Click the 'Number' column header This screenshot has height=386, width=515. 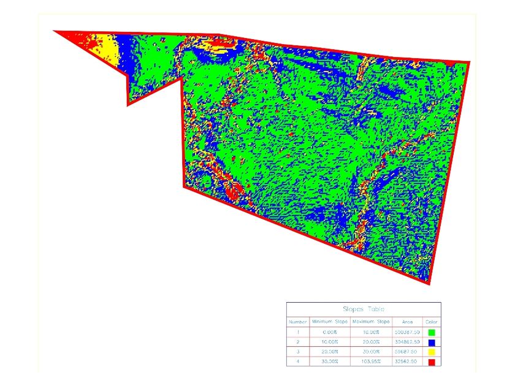[x=297, y=322]
